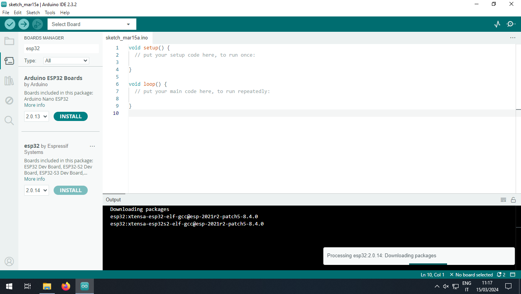Image resolution: width=521 pixels, height=294 pixels.
Task: Open version dropdown showing 2.0.14
Action: [36, 190]
